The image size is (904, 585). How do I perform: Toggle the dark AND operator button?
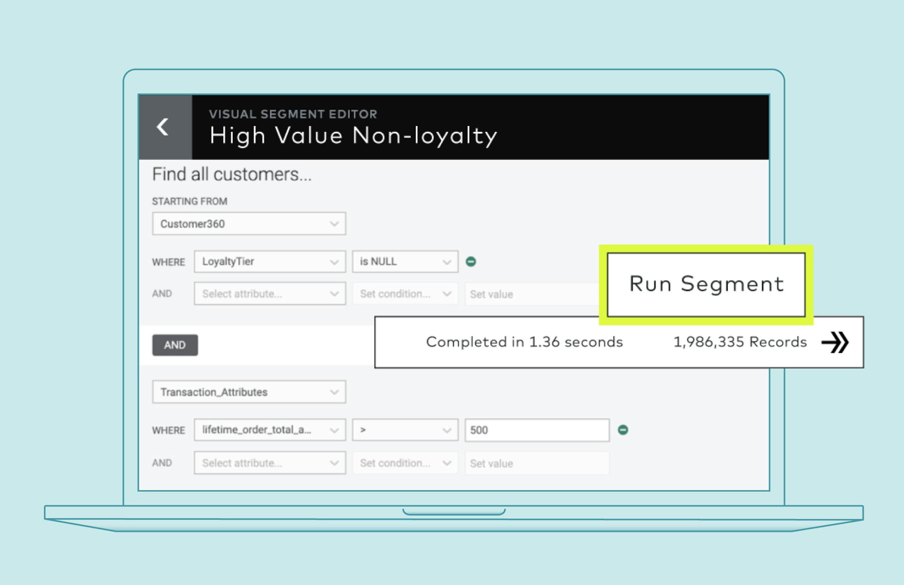point(175,345)
